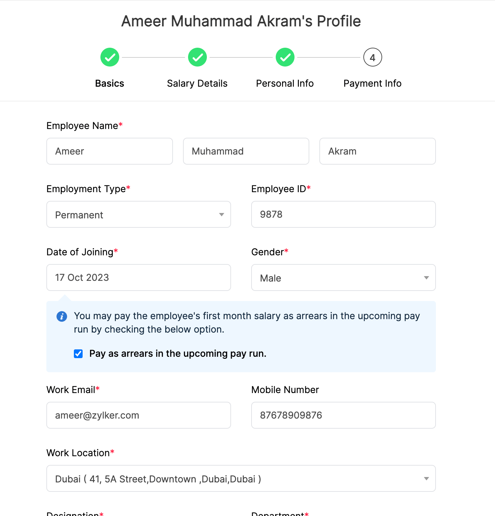Select the Basics step label
This screenshot has width=495, height=516.
(x=109, y=83)
